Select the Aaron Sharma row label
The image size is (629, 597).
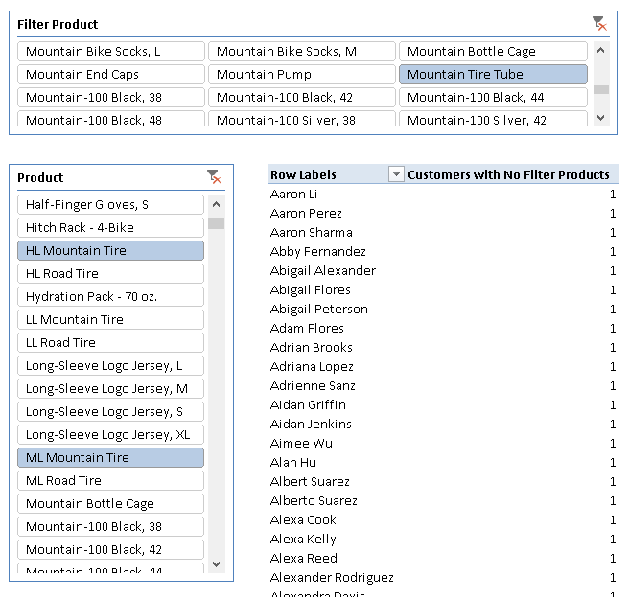(x=312, y=233)
